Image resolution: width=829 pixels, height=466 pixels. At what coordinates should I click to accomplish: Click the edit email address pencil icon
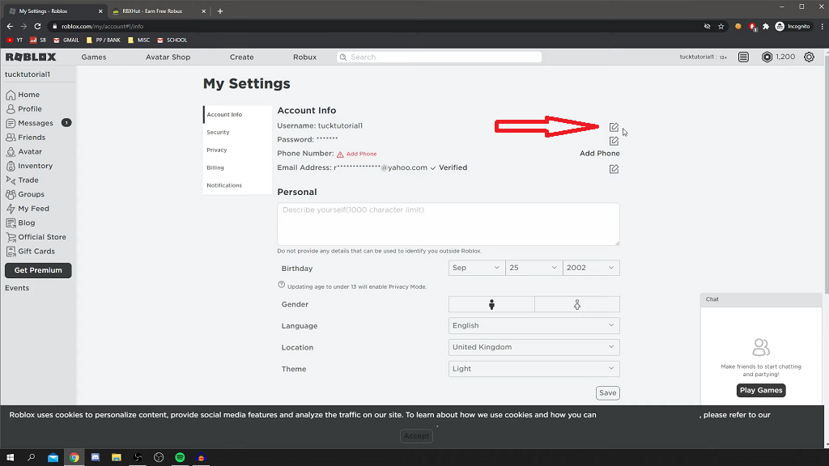click(614, 169)
